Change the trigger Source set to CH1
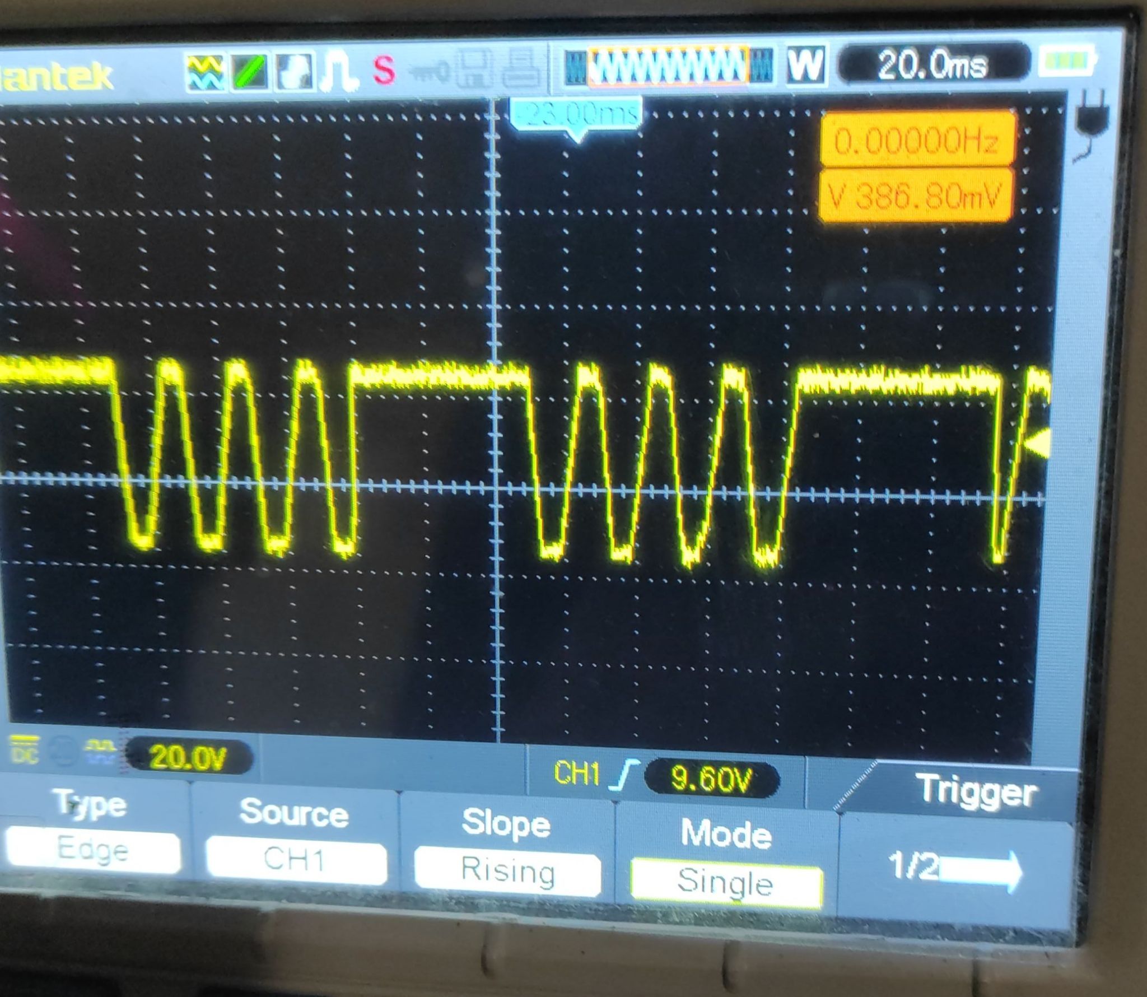The image size is (1147, 997). (295, 859)
